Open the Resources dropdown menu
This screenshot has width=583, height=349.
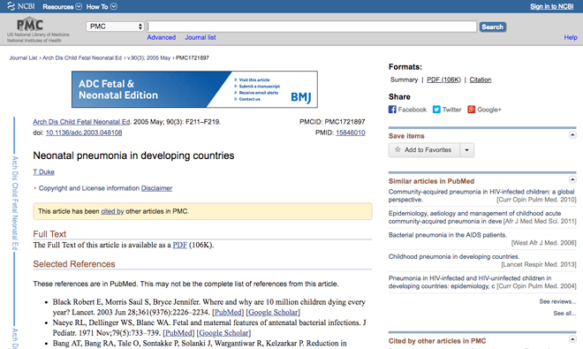[62, 7]
